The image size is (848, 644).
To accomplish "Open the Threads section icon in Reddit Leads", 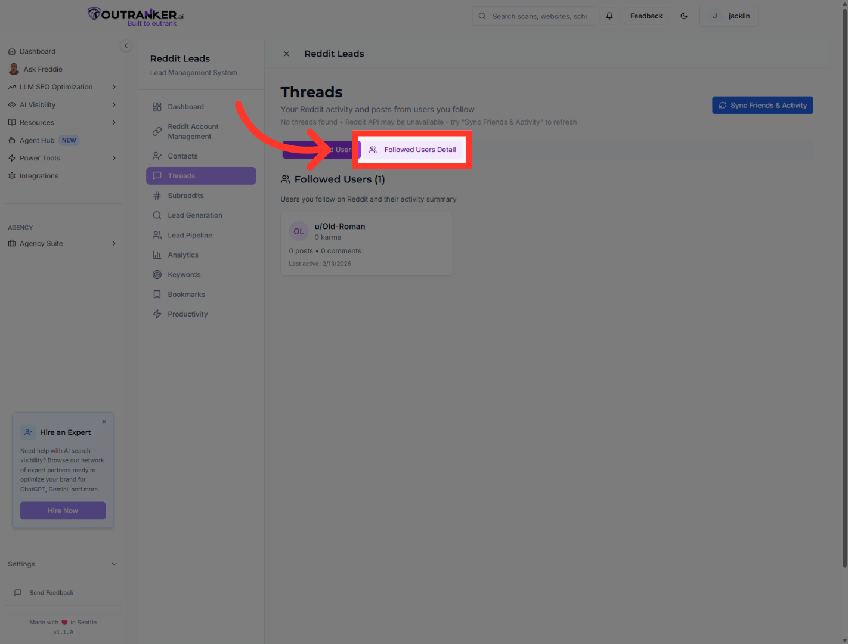I will tap(157, 175).
